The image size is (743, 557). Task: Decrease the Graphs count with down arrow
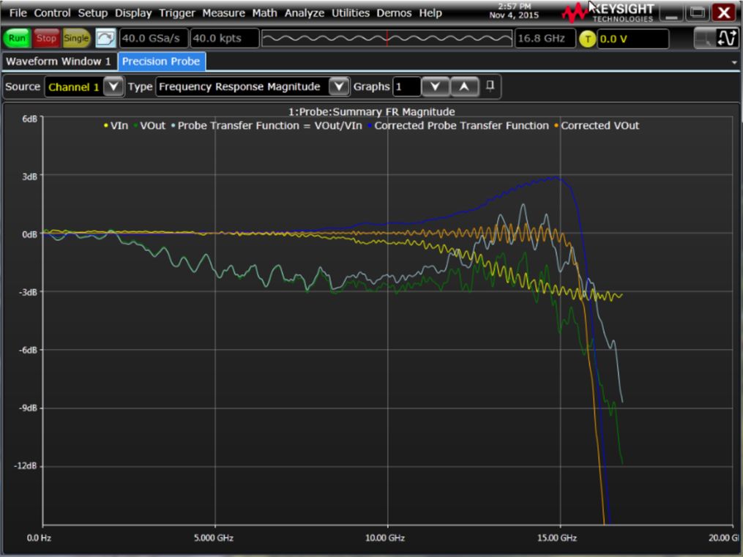click(x=436, y=87)
